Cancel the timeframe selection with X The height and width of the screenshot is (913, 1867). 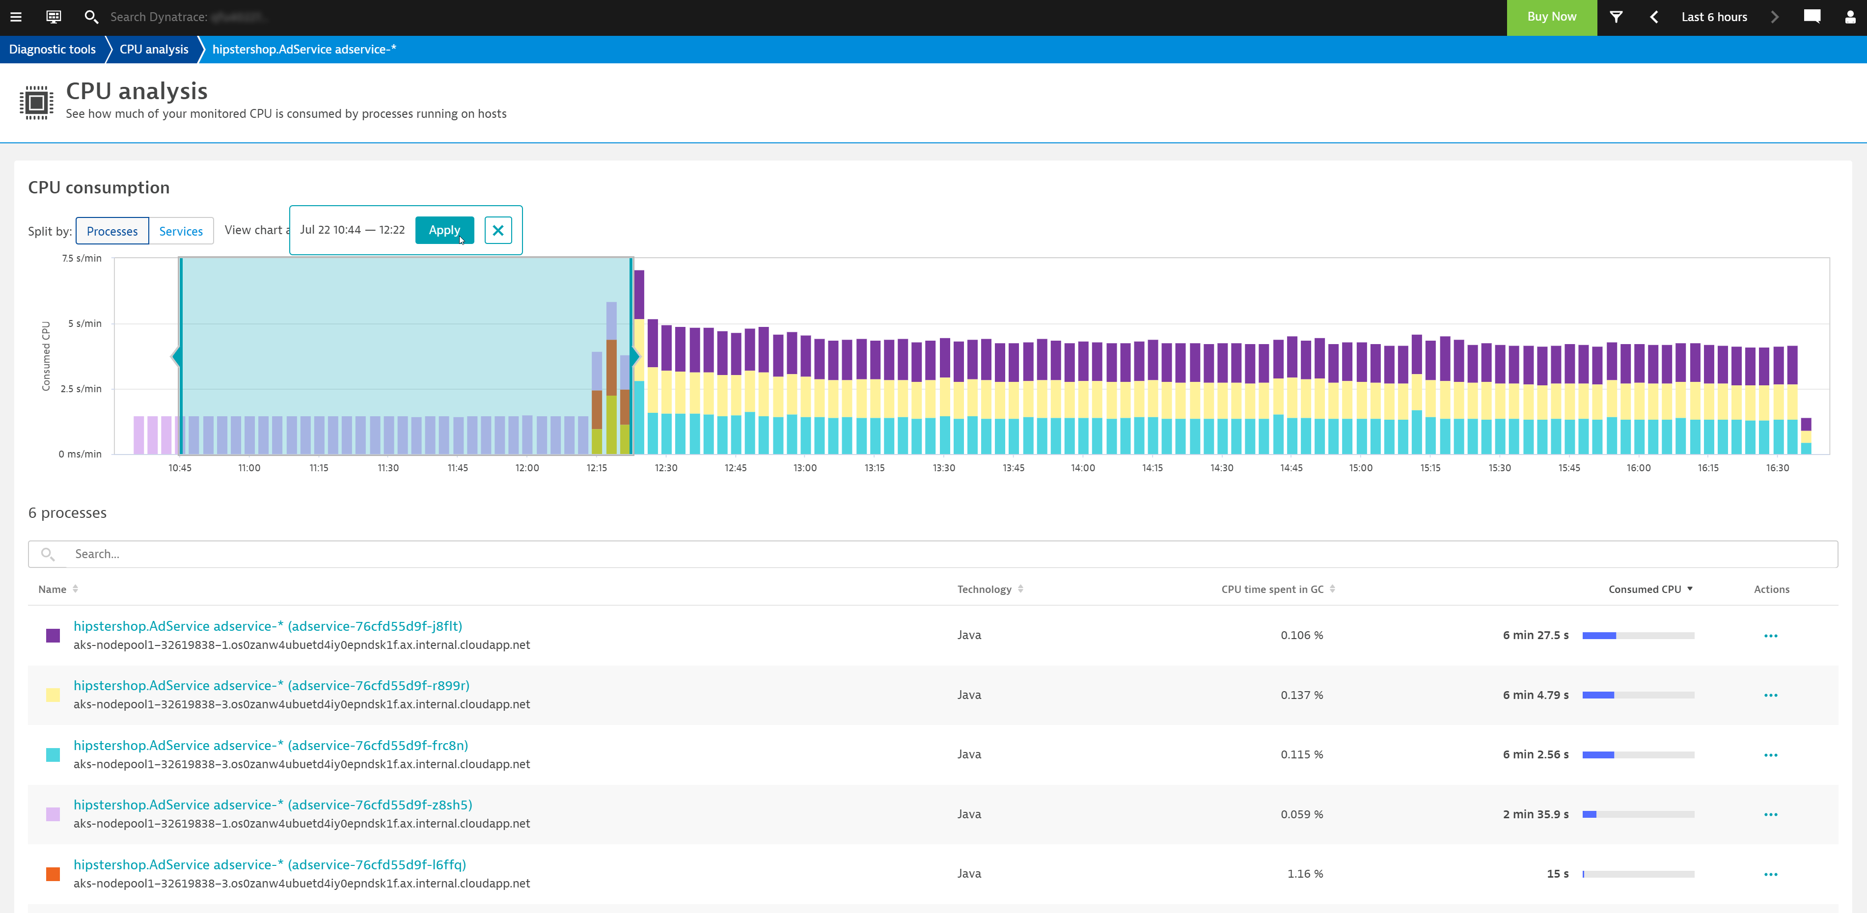tap(498, 230)
